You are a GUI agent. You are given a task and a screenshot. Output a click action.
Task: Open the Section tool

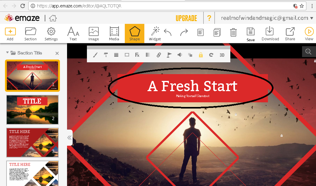[30, 33]
